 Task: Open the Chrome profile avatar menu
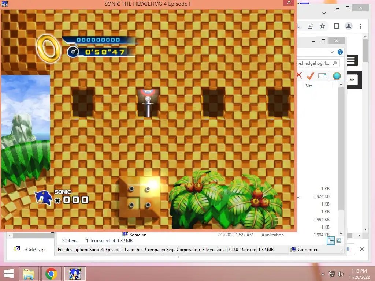coord(349,26)
